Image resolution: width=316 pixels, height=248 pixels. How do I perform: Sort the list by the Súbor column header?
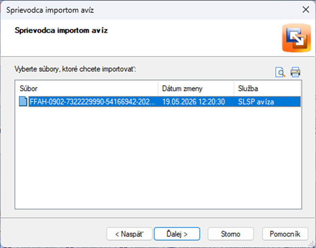tap(87, 89)
